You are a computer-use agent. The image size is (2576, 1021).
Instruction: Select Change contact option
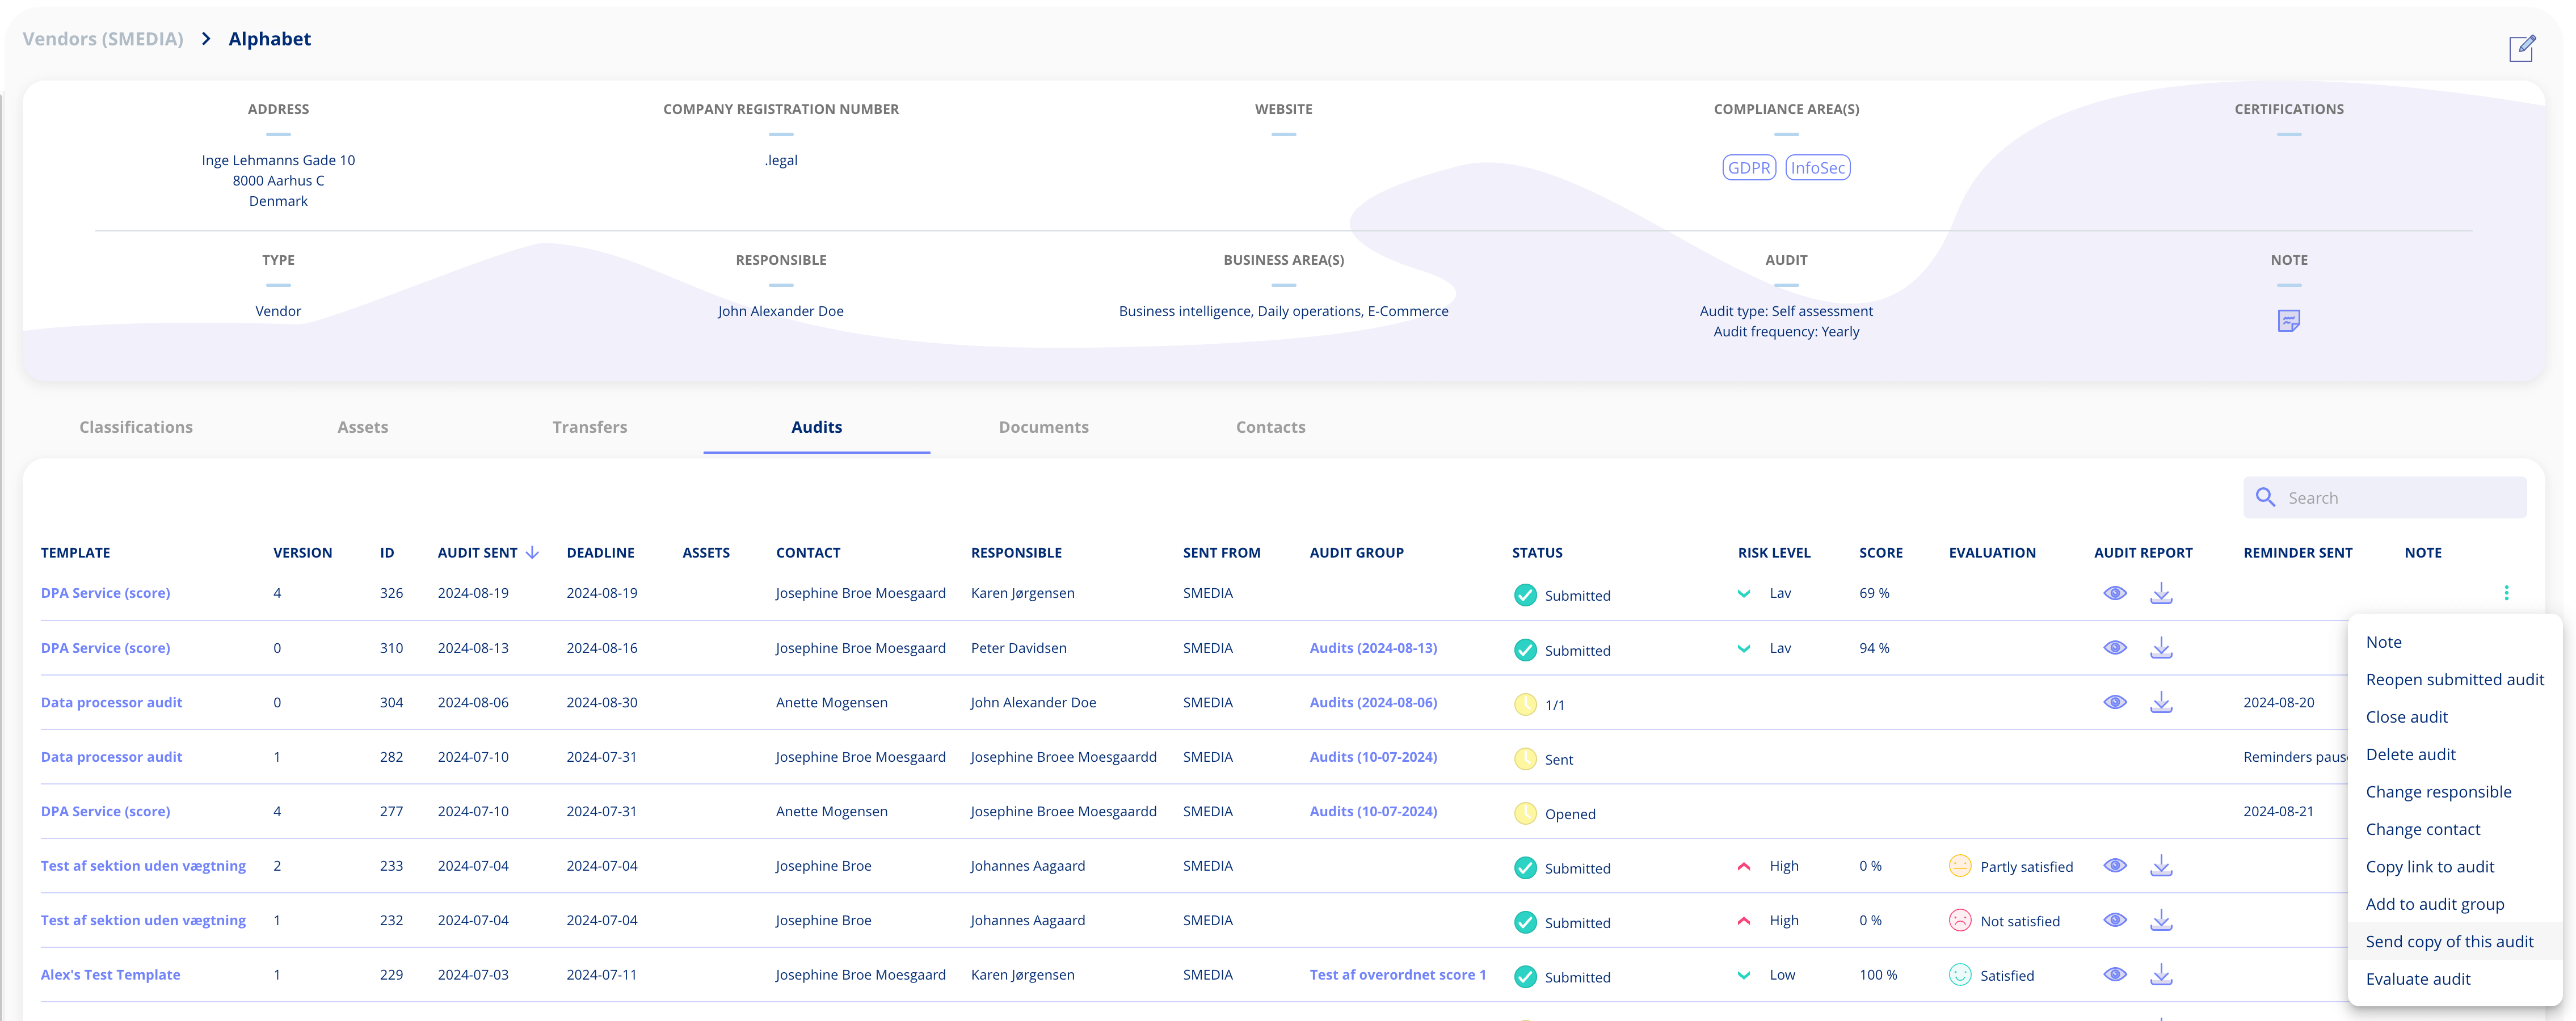[2455, 829]
